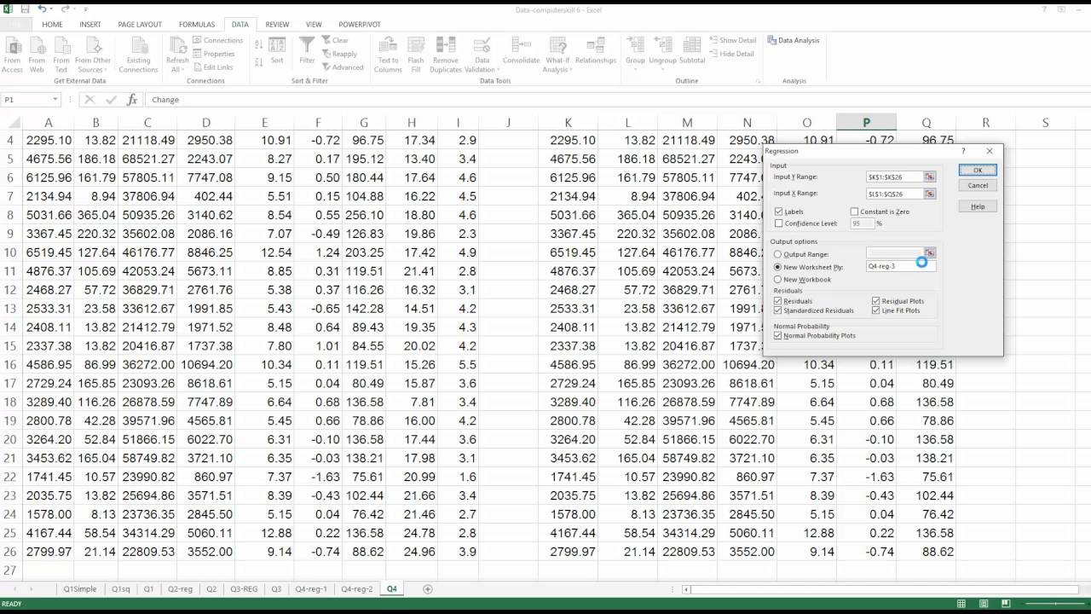Viewport: 1091px width, 614px height.
Task: Click the formula bar containing Change
Action: coord(617,100)
